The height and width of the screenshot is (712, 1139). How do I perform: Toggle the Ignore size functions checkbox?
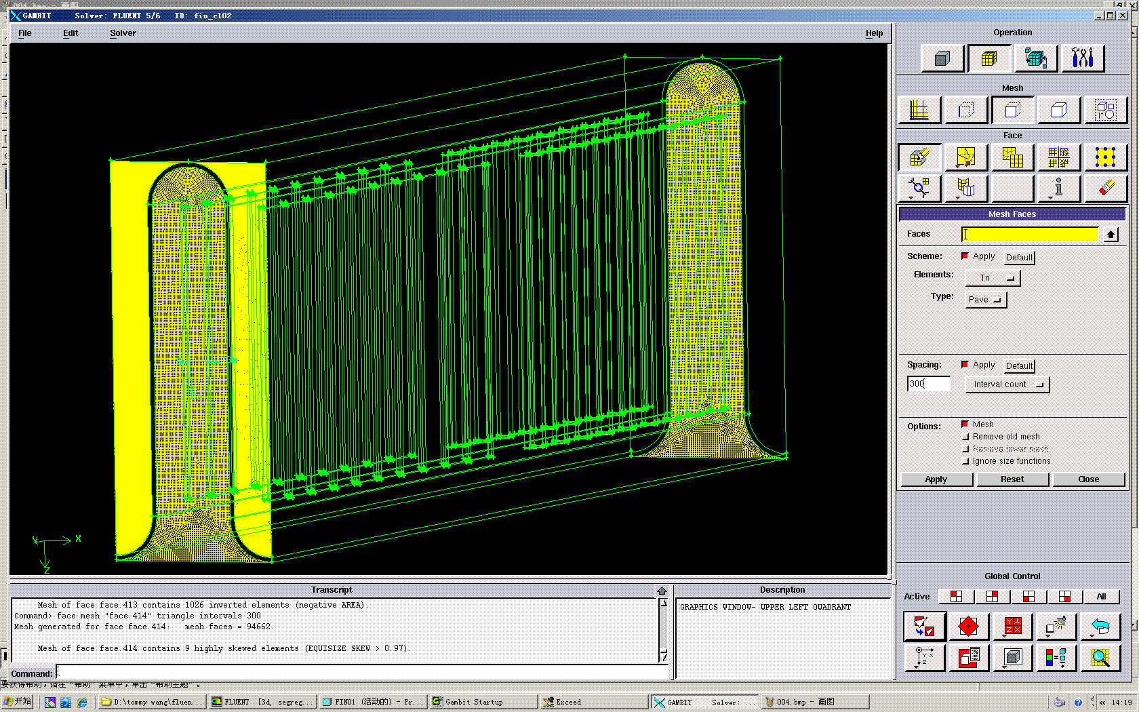pos(965,462)
